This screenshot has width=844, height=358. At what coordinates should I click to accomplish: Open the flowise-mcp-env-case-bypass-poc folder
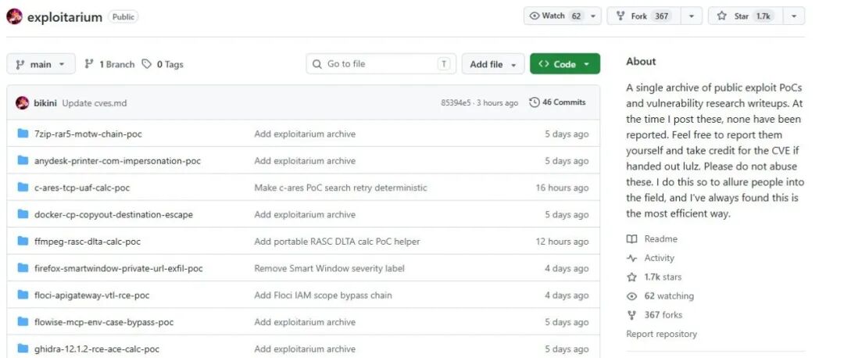click(104, 323)
